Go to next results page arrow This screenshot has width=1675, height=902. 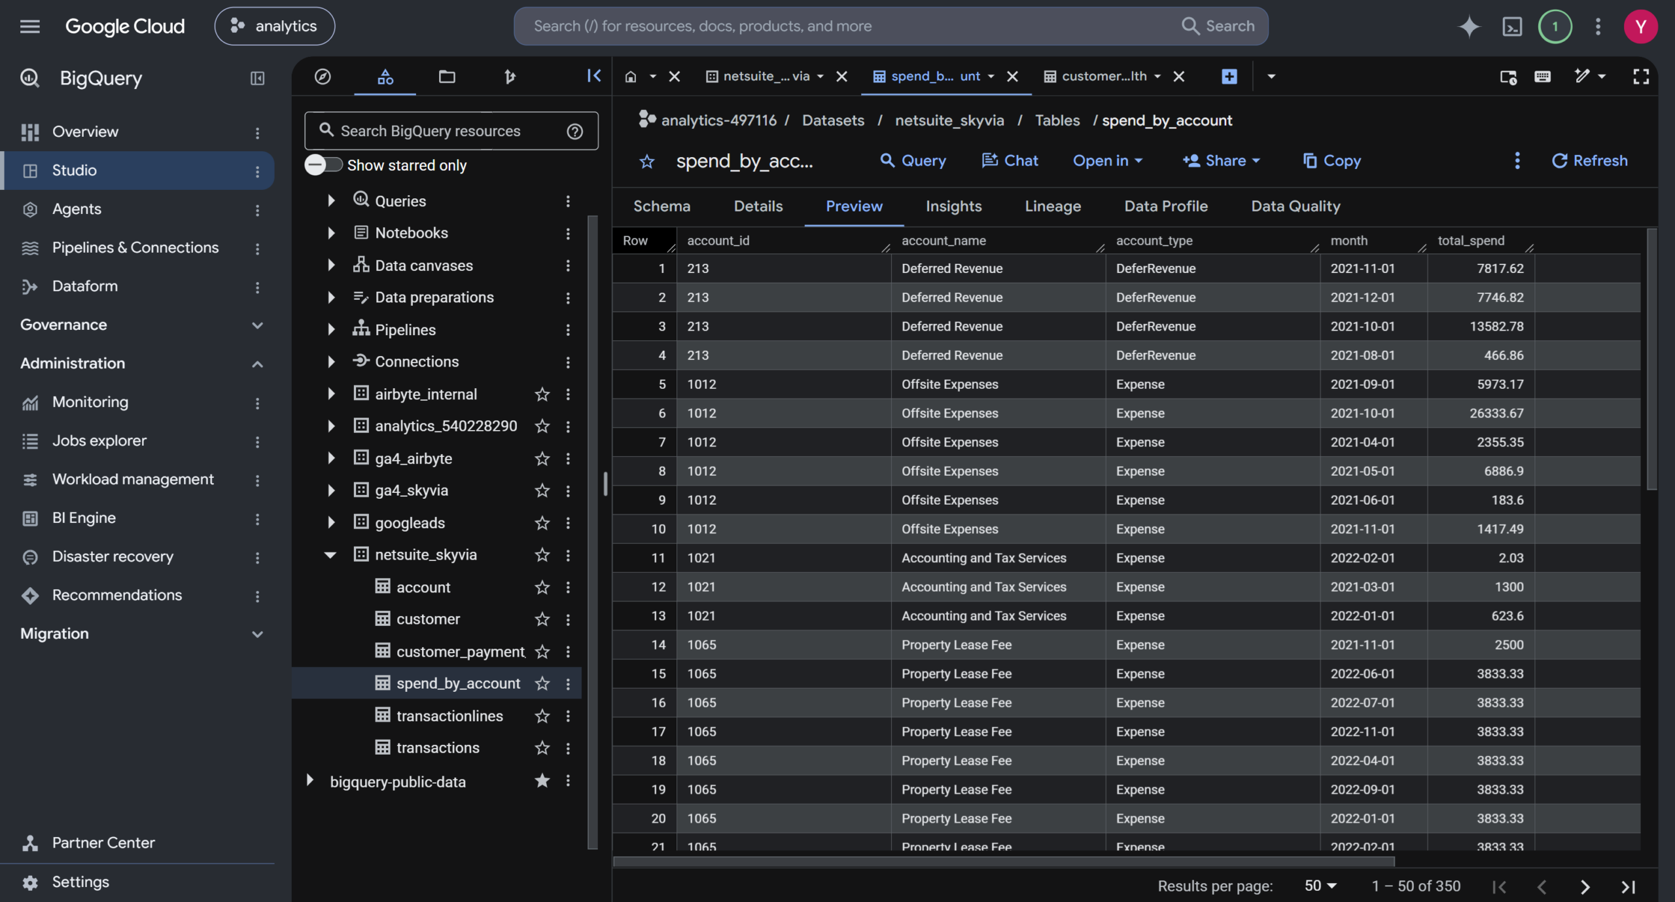(1584, 886)
